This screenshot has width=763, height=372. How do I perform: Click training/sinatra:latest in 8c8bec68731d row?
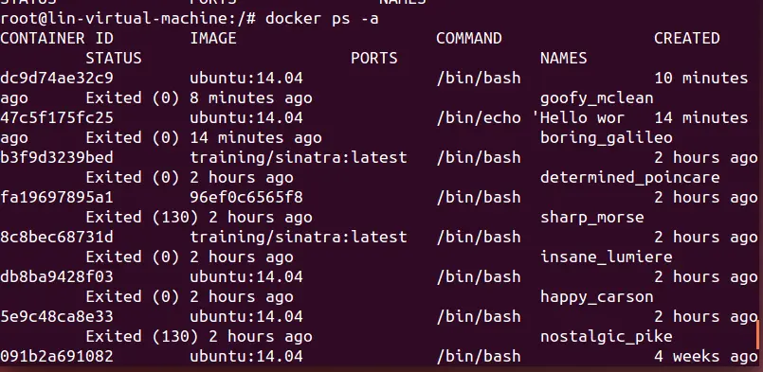pyautogui.click(x=299, y=237)
